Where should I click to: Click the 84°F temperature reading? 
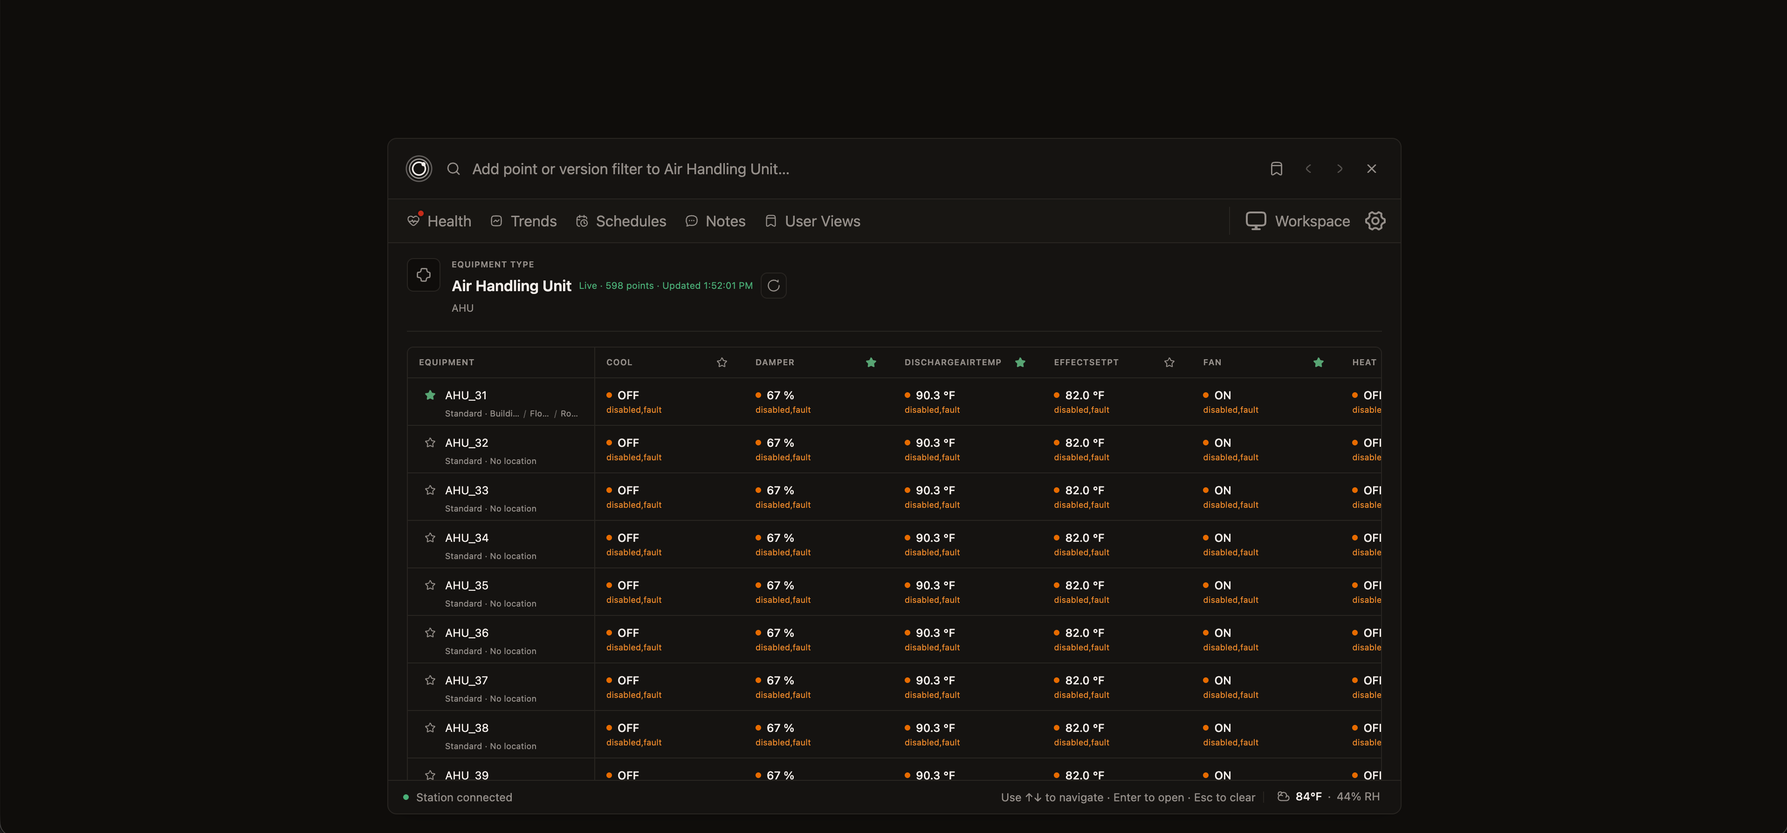click(x=1308, y=796)
